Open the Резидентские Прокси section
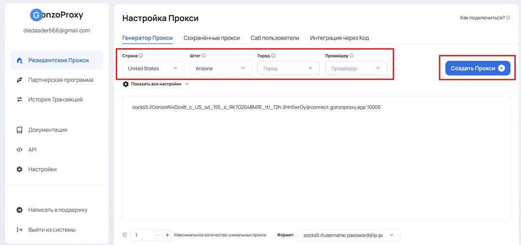 click(x=56, y=60)
